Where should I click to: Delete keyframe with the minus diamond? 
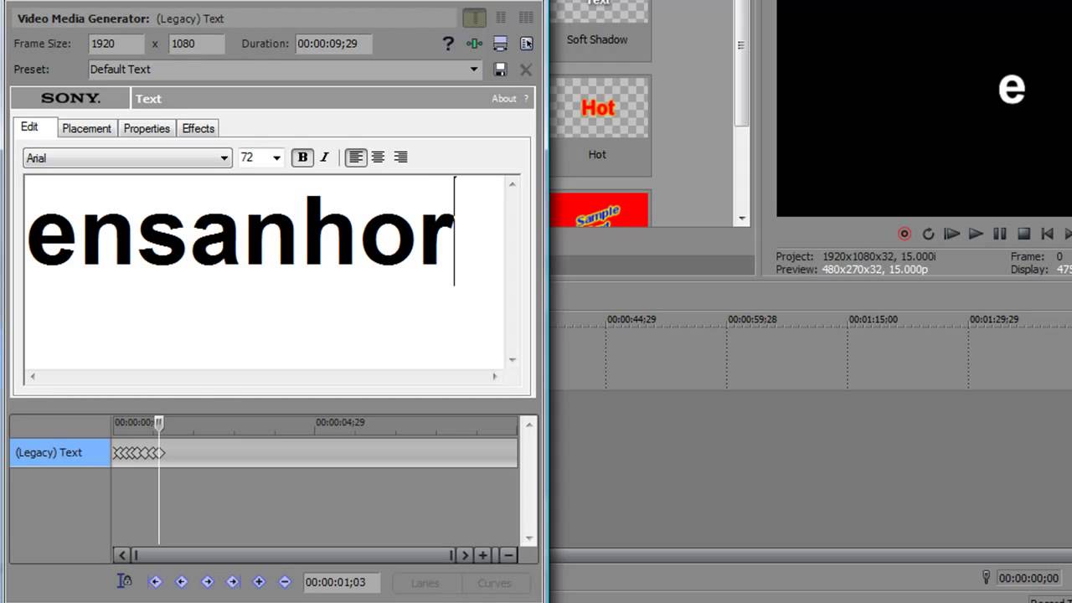click(285, 582)
